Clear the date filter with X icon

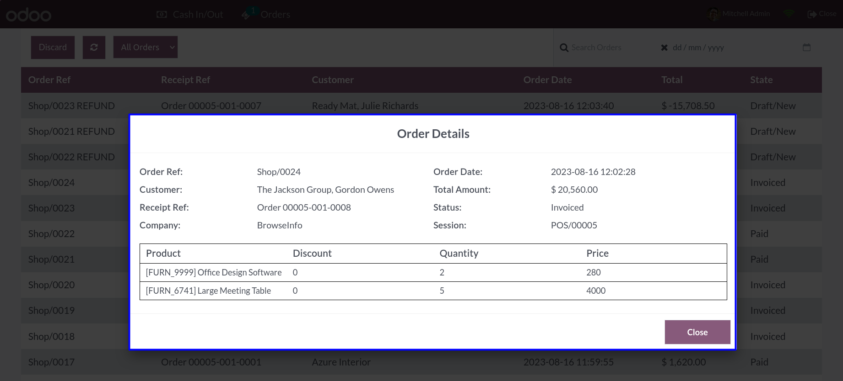coord(664,48)
